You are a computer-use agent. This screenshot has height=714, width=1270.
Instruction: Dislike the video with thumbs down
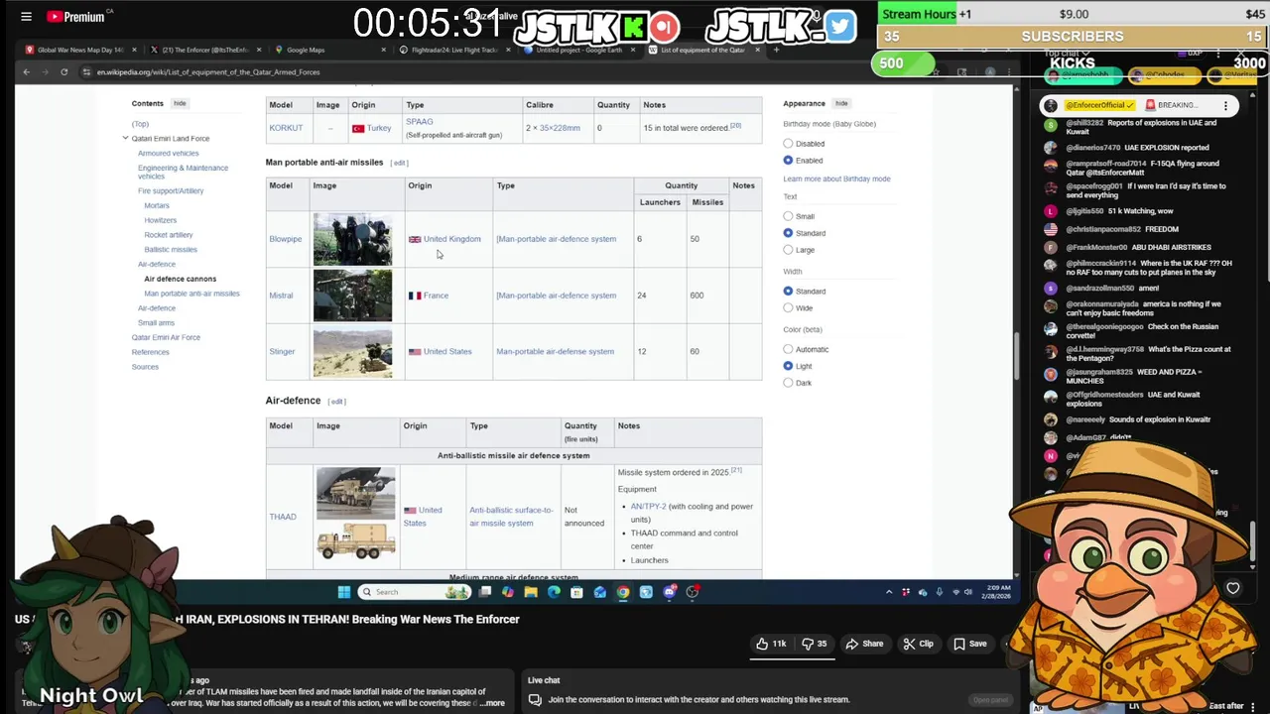point(815,644)
